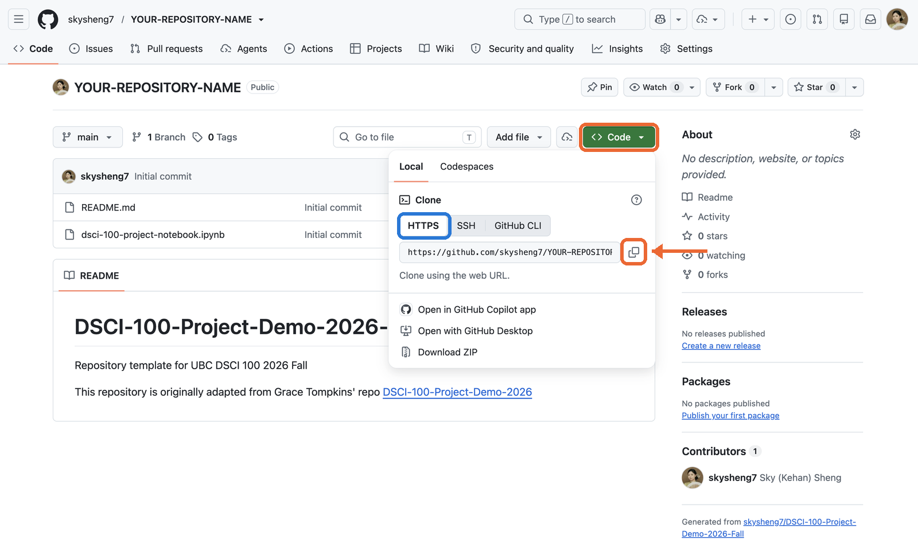The height and width of the screenshot is (551, 918).
Task: Open the hamburger navigation menu
Action: pyautogui.click(x=19, y=19)
